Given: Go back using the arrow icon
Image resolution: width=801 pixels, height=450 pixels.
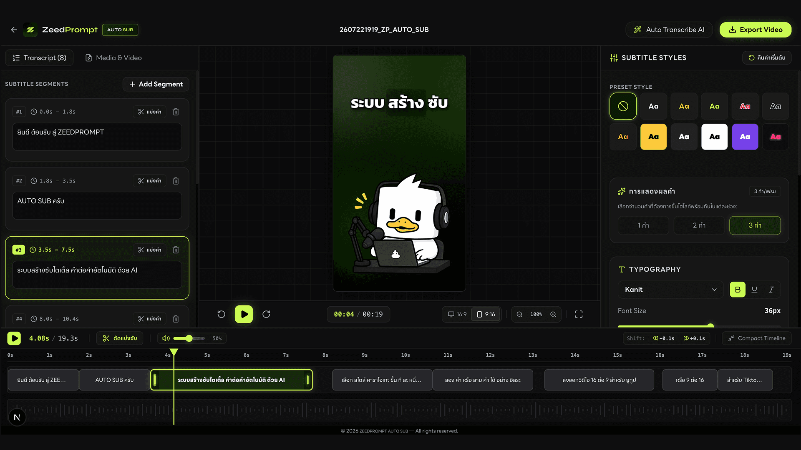Looking at the screenshot, I should click(x=14, y=30).
